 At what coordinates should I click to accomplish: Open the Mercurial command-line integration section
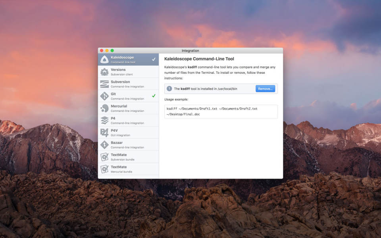[128, 108]
